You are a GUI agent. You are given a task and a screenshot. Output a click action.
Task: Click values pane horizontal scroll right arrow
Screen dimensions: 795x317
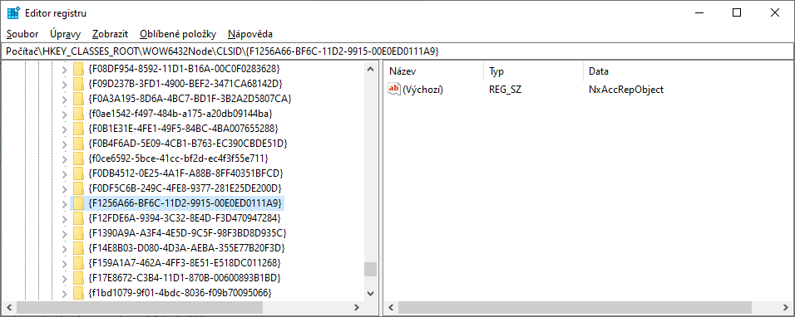787,307
